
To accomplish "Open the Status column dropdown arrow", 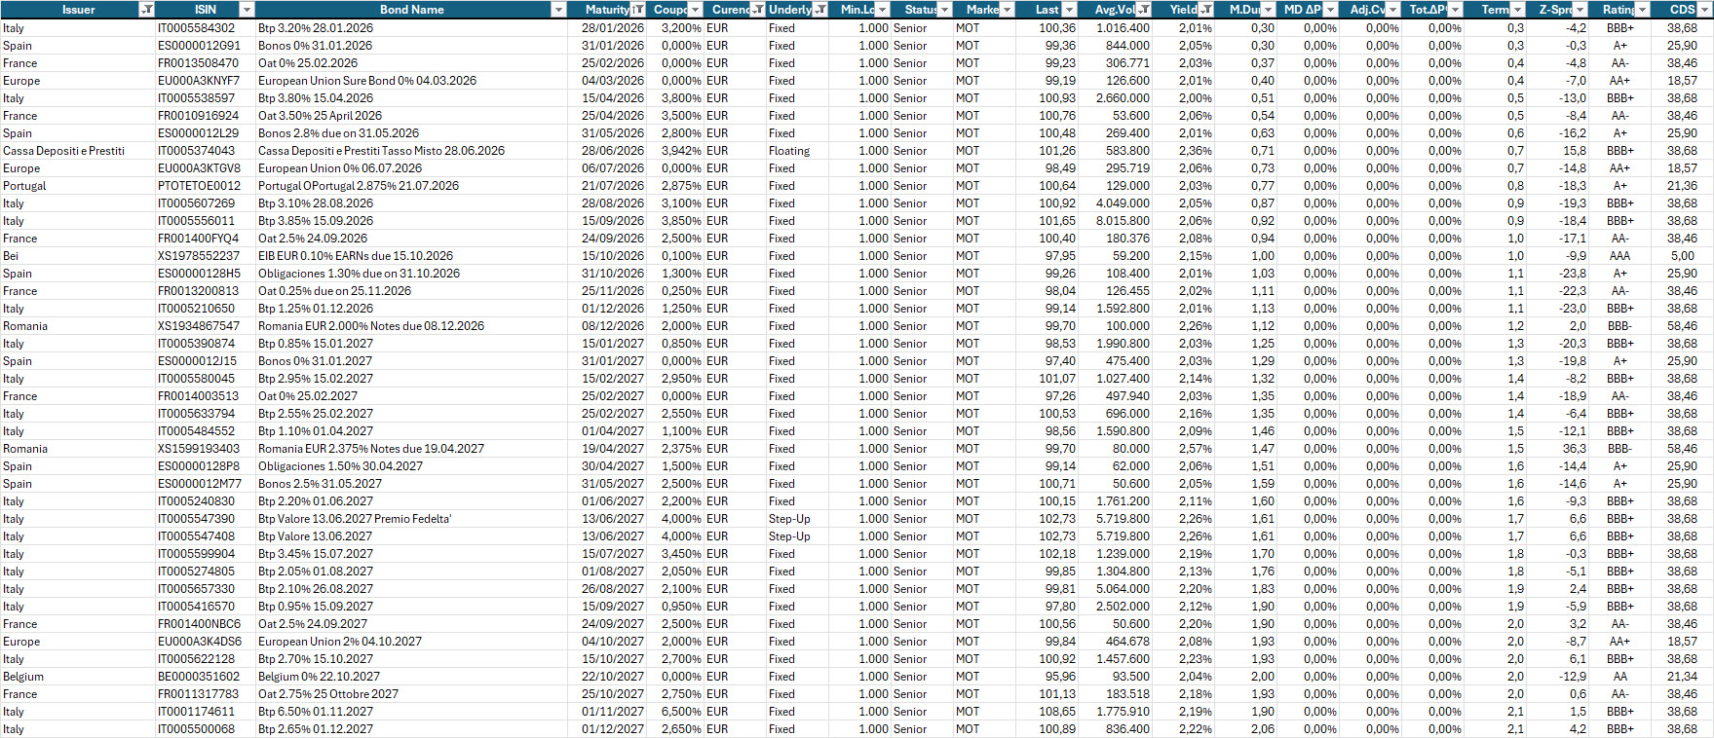I will [944, 10].
